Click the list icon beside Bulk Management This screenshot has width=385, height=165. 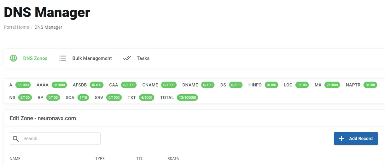(x=63, y=58)
